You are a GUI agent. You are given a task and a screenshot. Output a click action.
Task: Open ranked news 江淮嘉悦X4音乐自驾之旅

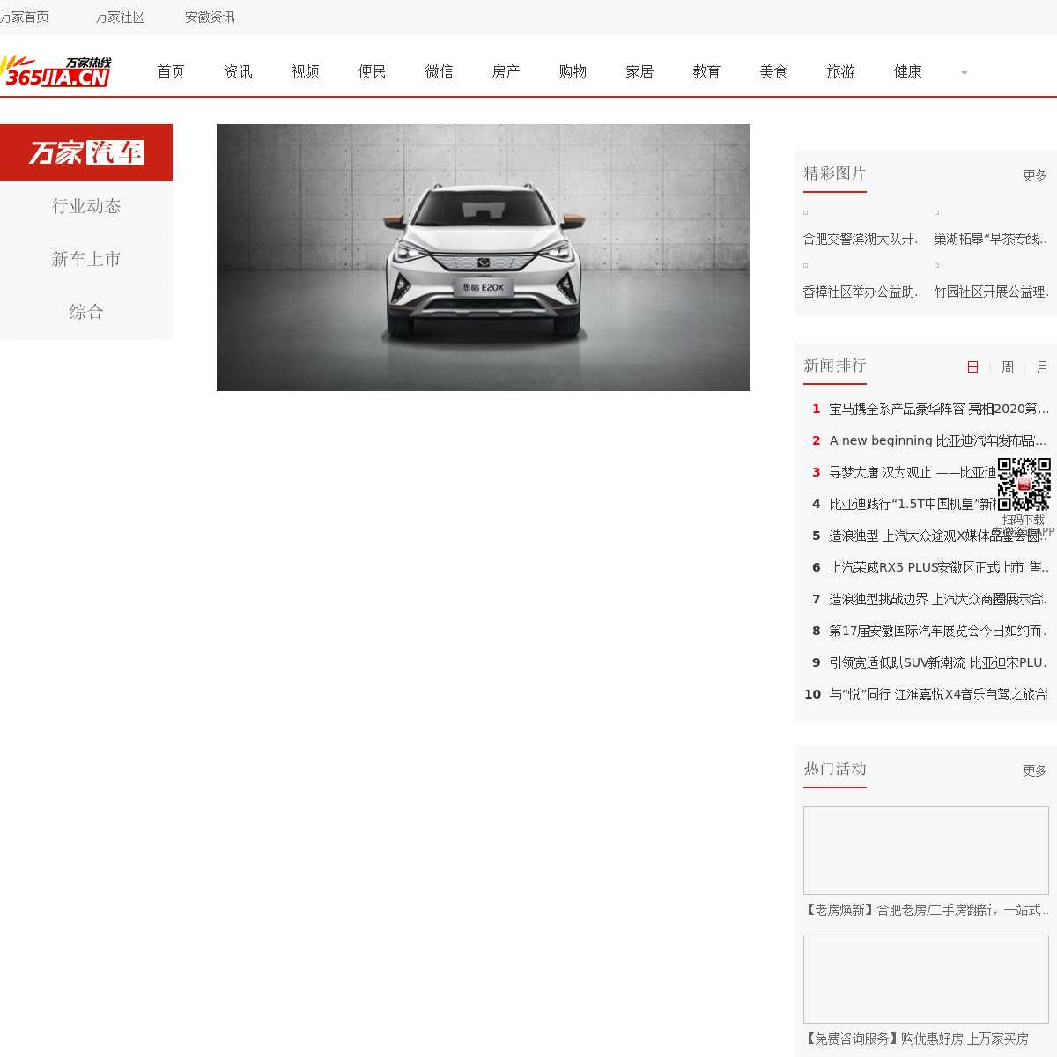939,694
